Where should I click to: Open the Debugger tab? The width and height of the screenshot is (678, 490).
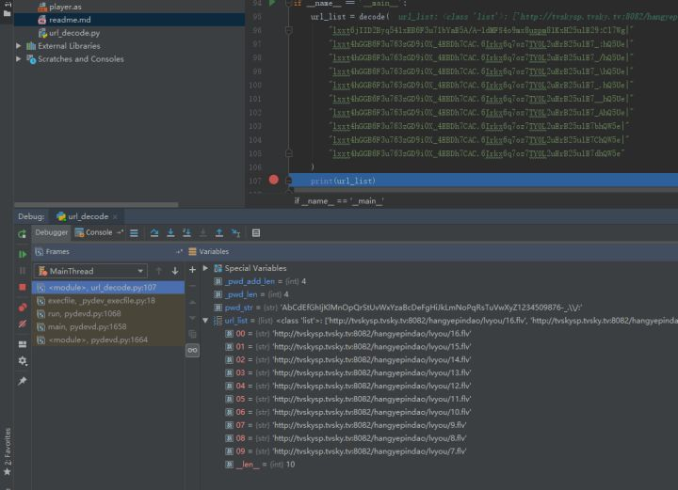click(52, 232)
